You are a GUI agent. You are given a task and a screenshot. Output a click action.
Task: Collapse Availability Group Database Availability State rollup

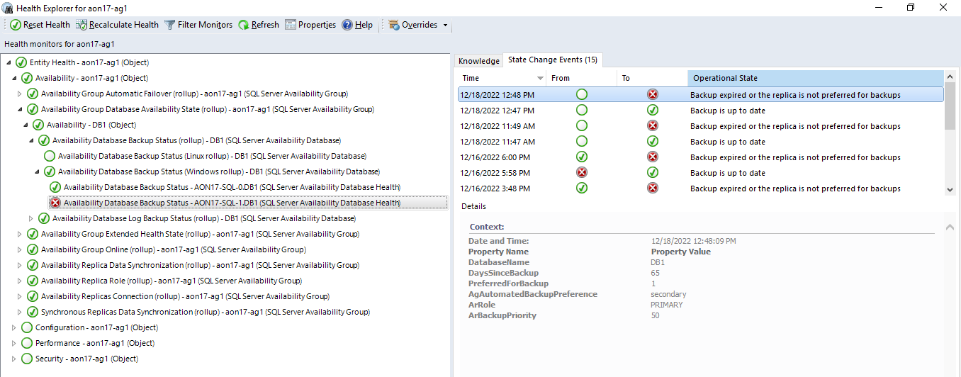[x=20, y=109]
